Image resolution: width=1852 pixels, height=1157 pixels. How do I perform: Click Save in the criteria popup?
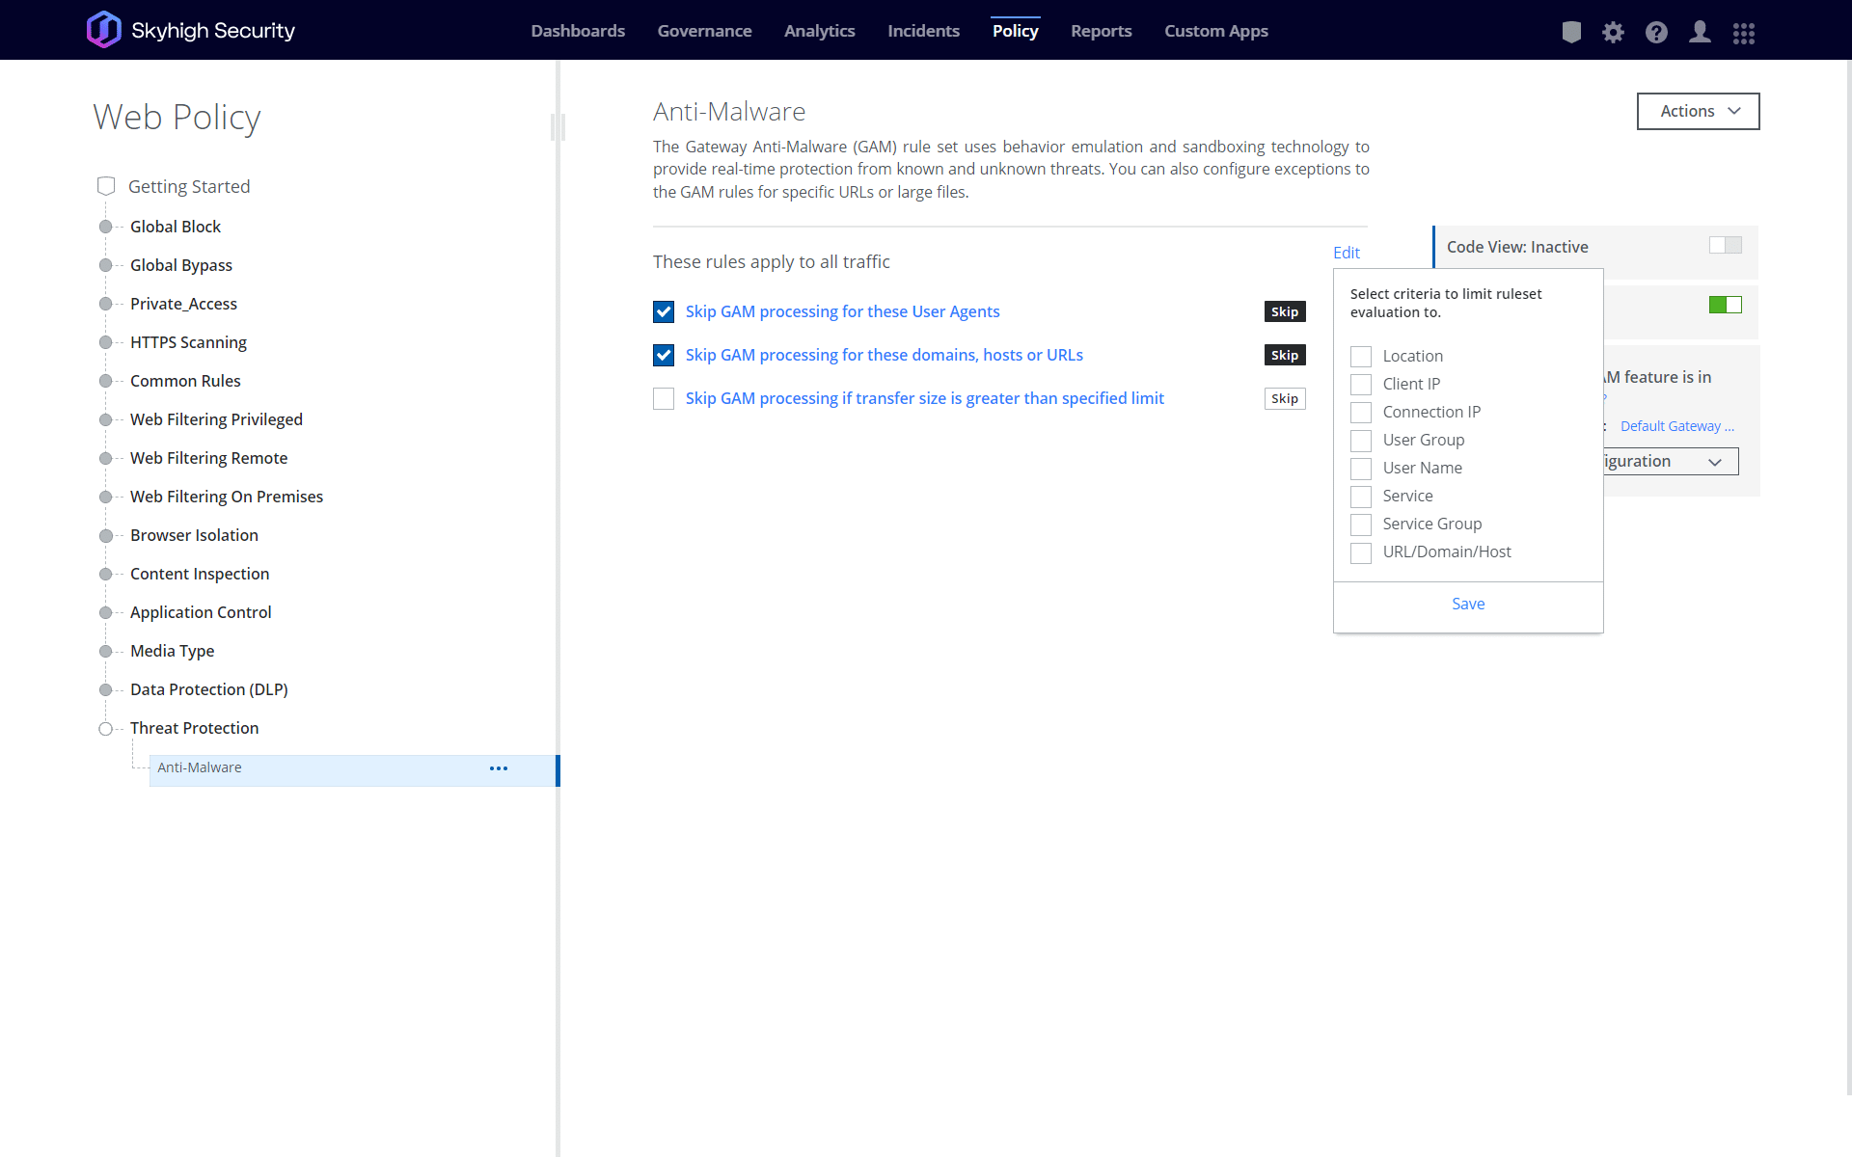[x=1467, y=604]
